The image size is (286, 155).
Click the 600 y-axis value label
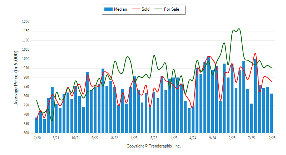tap(26, 133)
